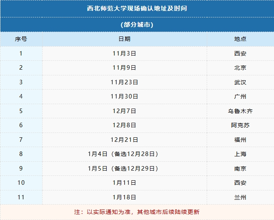This screenshot has height=220, width=274.
Task: Select cell '1月5日（备选12月29日）'
Action: [123, 169]
